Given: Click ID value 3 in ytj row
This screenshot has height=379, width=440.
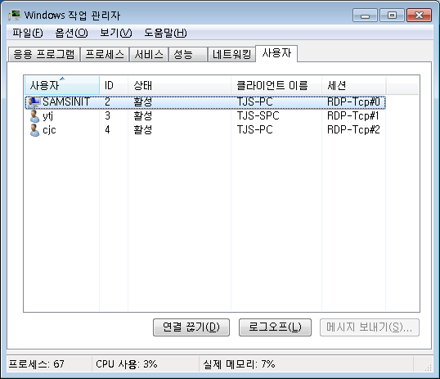Looking at the screenshot, I should tap(107, 115).
